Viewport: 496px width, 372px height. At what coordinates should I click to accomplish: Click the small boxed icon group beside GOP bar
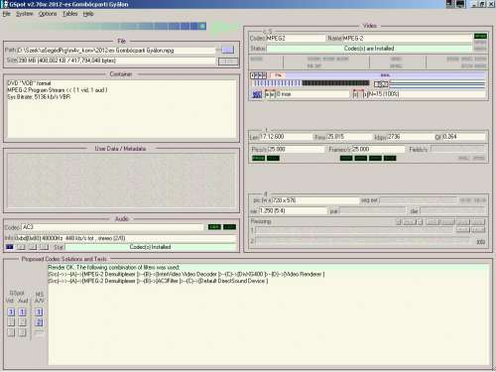381,84
